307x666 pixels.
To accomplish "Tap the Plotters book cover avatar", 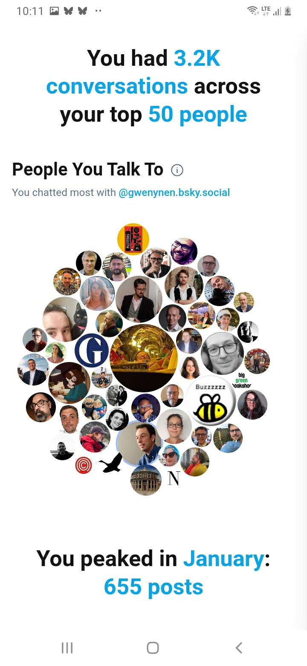I will (x=133, y=239).
